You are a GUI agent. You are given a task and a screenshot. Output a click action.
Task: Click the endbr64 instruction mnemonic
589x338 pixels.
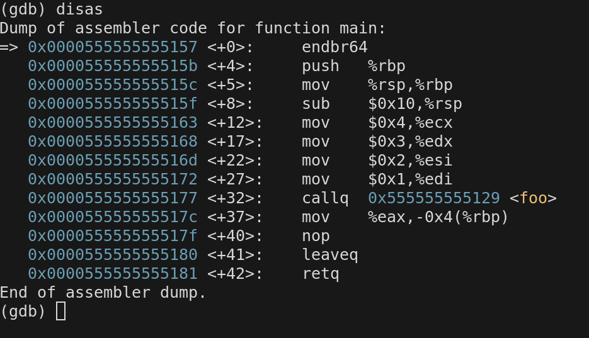[x=335, y=47]
